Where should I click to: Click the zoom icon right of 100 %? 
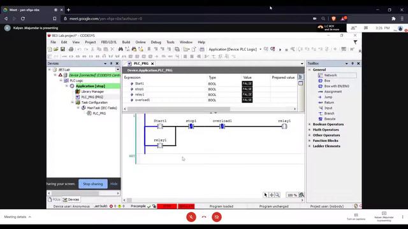tap(302, 195)
